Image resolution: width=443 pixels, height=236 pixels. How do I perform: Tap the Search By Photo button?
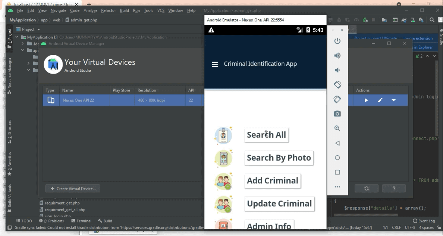coord(279,158)
